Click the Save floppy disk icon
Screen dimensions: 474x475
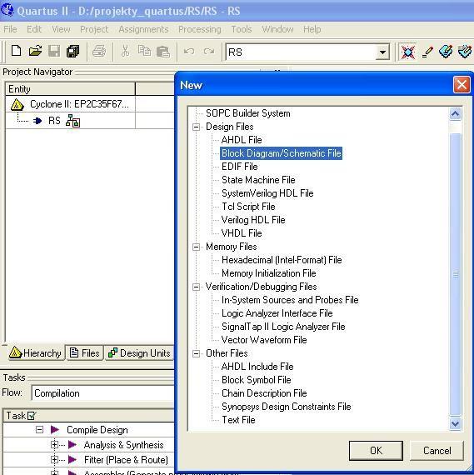coord(54,51)
